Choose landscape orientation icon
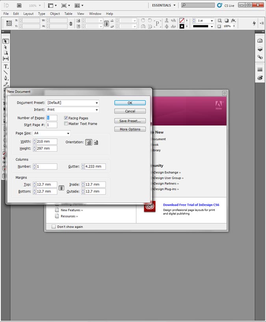Screen dimensions: 266x322 [x=96, y=142]
